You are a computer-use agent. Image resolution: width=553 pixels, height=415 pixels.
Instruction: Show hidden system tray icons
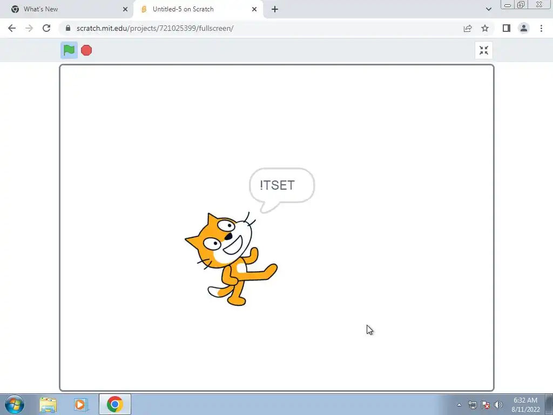point(459,405)
